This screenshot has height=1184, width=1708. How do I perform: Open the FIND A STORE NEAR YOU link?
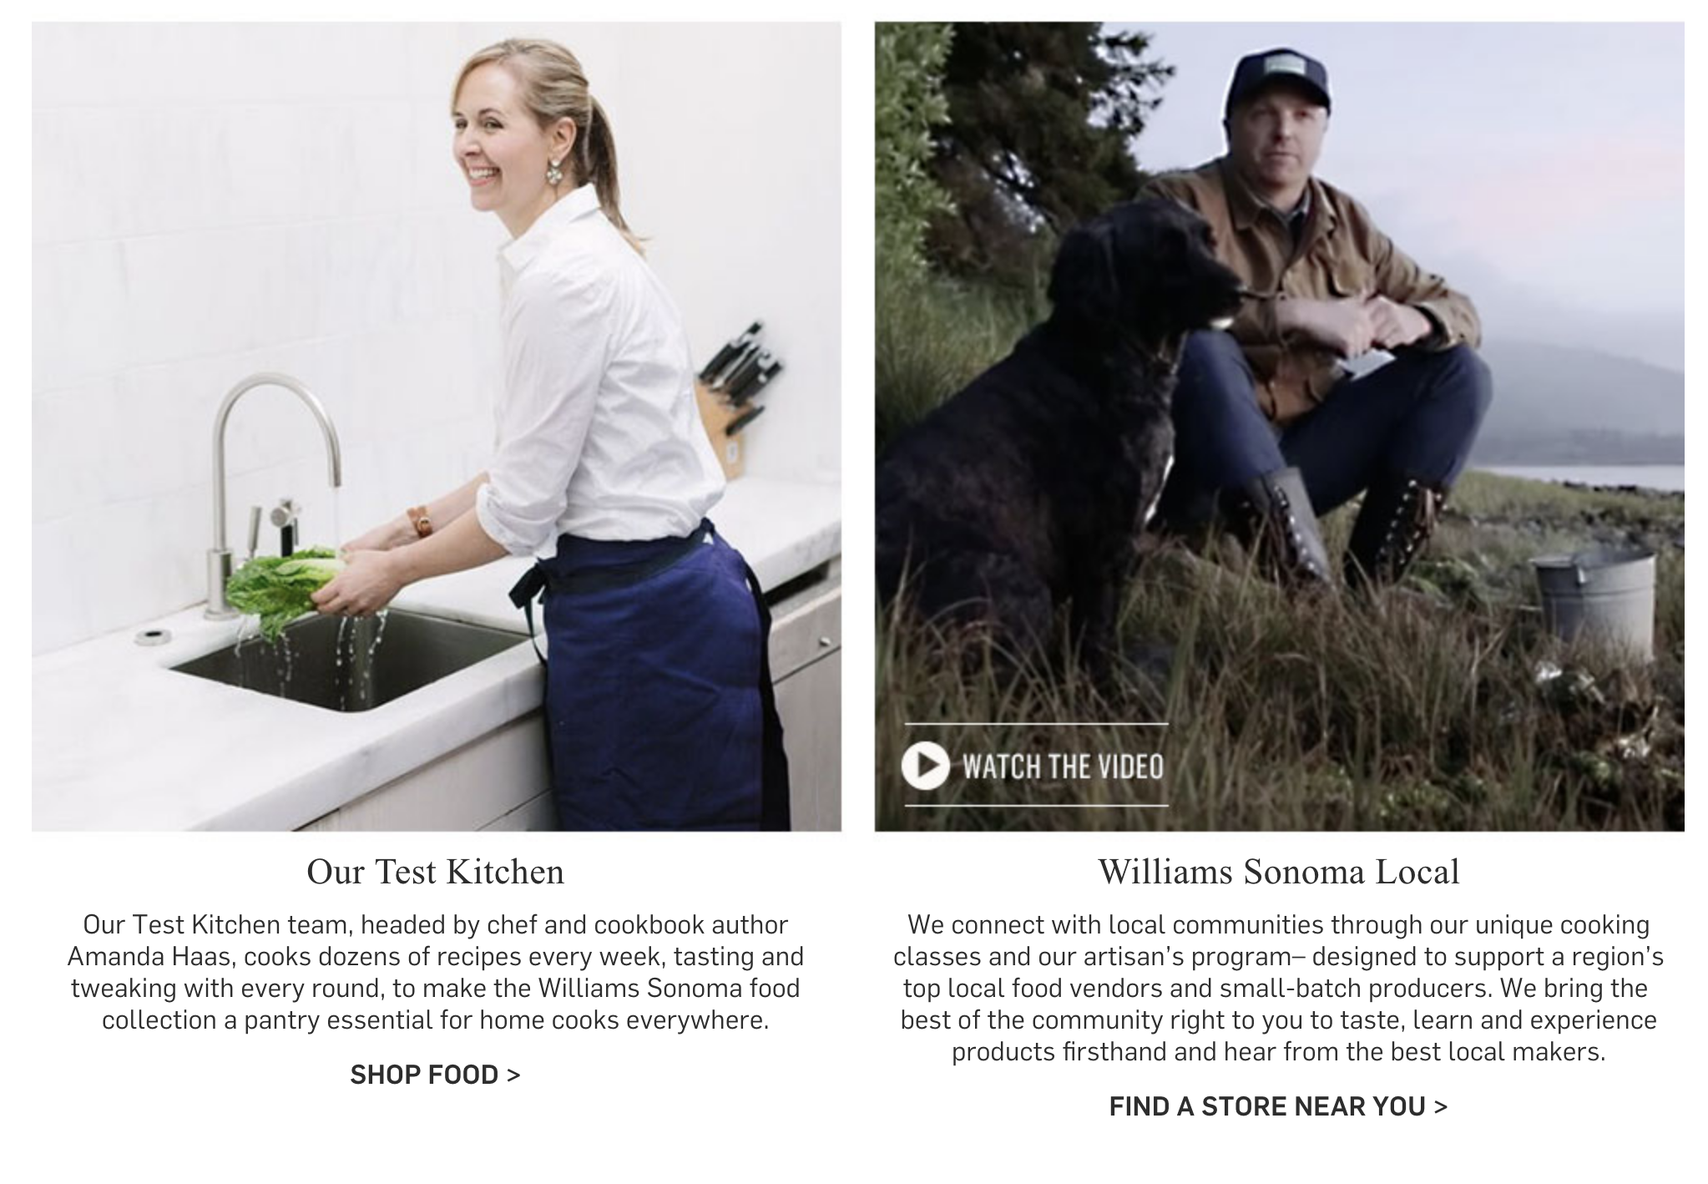click(1278, 1106)
